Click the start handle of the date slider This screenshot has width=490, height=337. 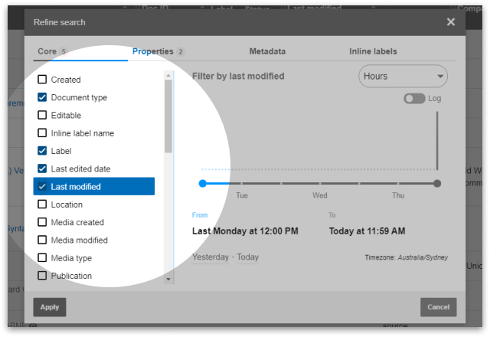click(202, 183)
